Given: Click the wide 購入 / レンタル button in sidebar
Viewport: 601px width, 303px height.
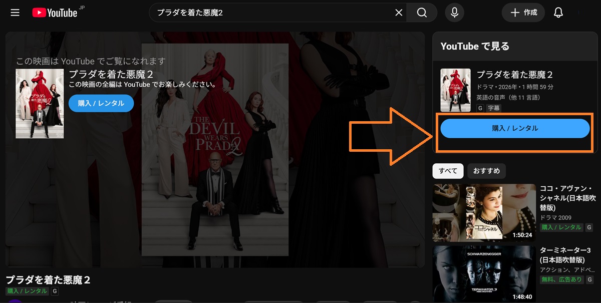Looking at the screenshot, I should point(515,128).
